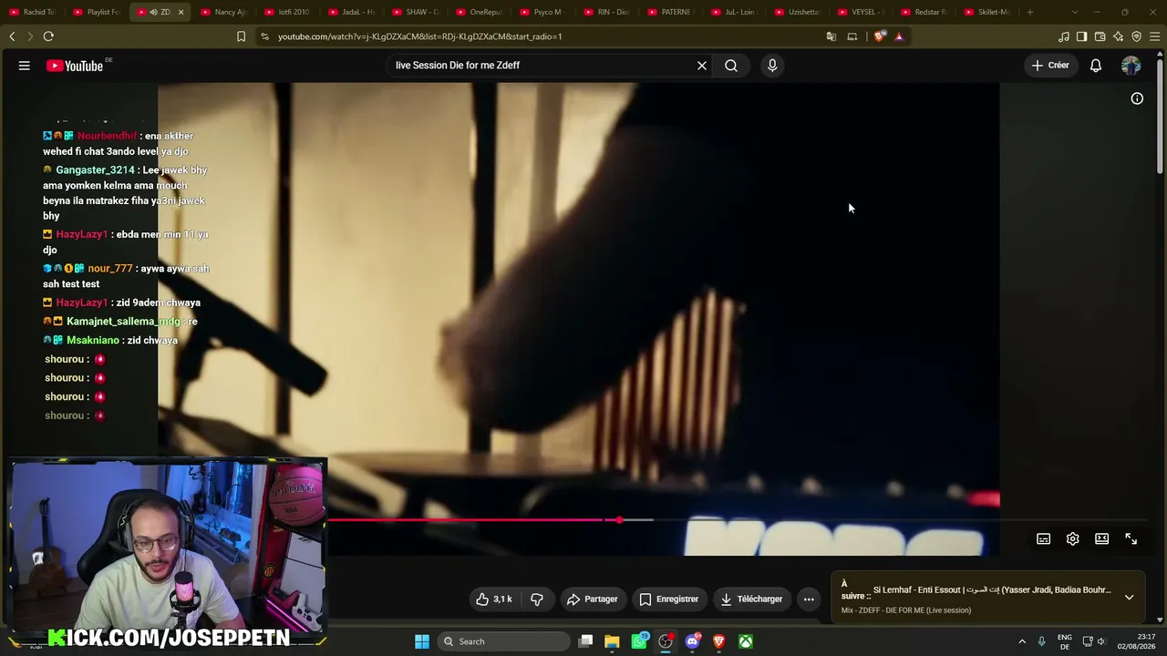Toggle the browser sidebar panel
The height and width of the screenshot is (656, 1167).
tap(1082, 36)
